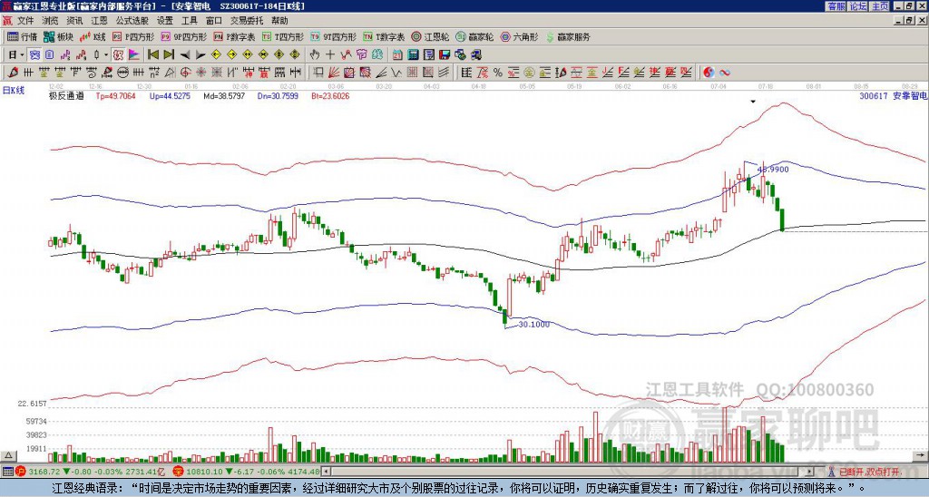Open the 交易委托 menu
Viewport: 929px width, 497px height.
[x=247, y=21]
